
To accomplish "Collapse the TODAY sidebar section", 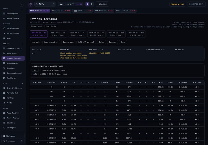I will pos(22,9).
